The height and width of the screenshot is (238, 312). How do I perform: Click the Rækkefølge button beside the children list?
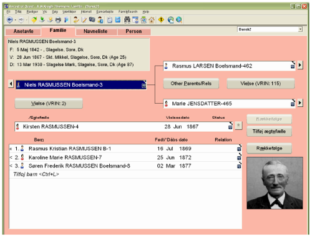[x=269, y=148]
